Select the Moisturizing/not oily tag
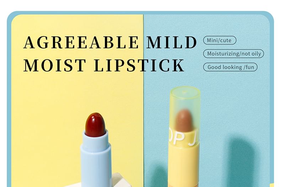The image size is (281, 187). [x=233, y=54]
